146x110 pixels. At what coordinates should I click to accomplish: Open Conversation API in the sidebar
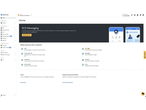click(8, 30)
